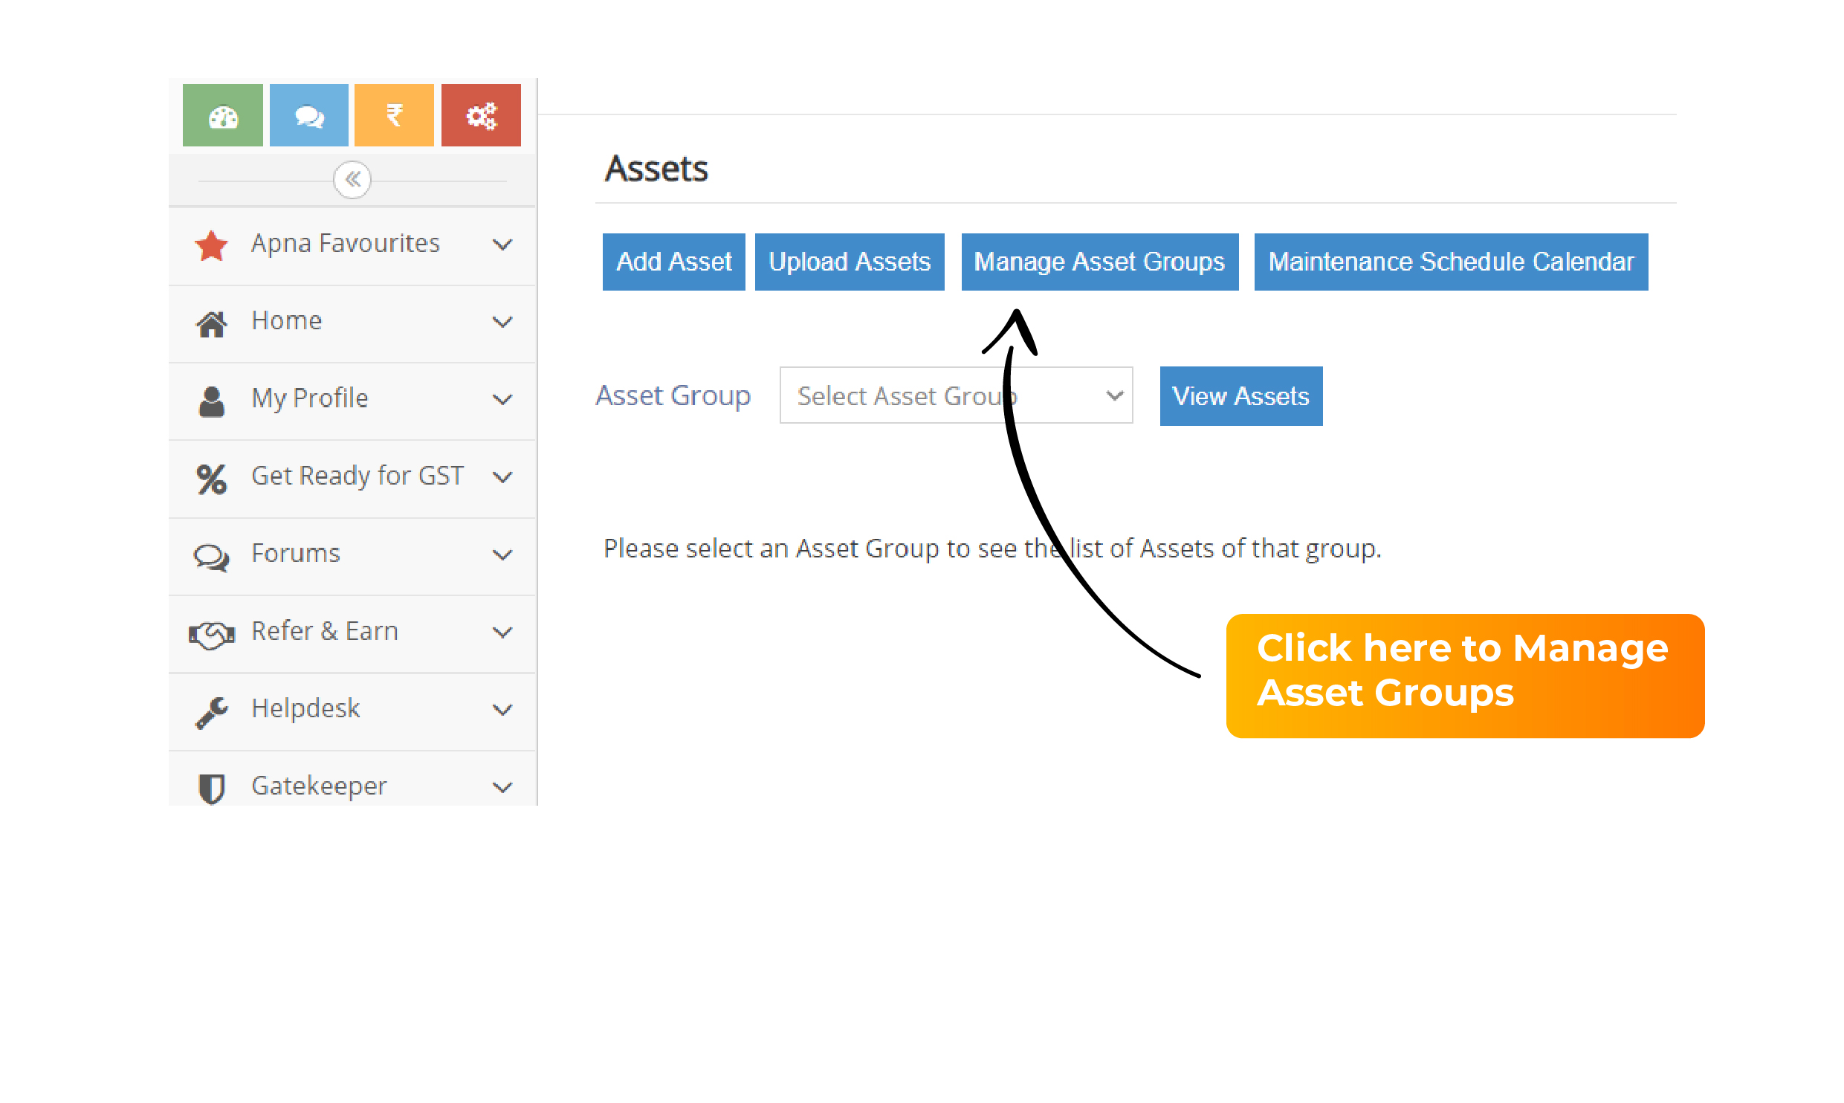This screenshot has height=1103, width=1844.
Task: Expand the Gatekeeper chevron
Action: 503,787
